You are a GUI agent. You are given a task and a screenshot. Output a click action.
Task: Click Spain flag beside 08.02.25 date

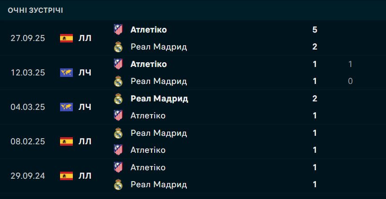tap(66, 141)
